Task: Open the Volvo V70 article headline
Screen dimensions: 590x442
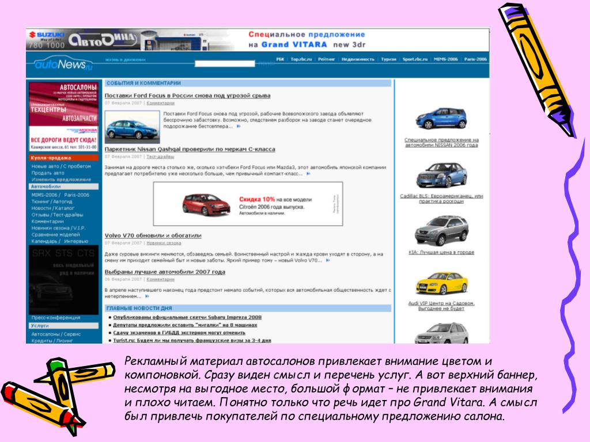Action: [x=153, y=235]
